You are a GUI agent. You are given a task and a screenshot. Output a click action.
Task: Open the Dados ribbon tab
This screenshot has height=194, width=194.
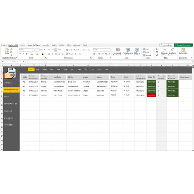point(54,45)
